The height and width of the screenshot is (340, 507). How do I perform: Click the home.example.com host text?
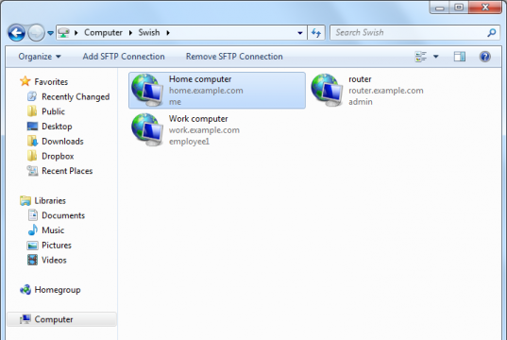coord(206,91)
